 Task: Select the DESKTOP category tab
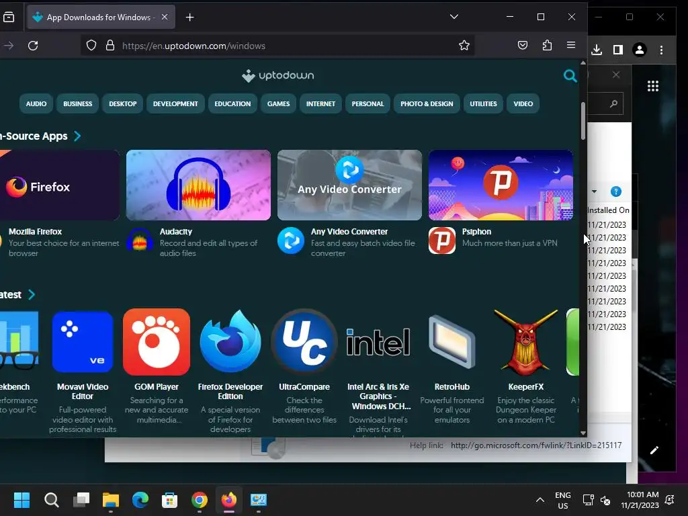(123, 104)
